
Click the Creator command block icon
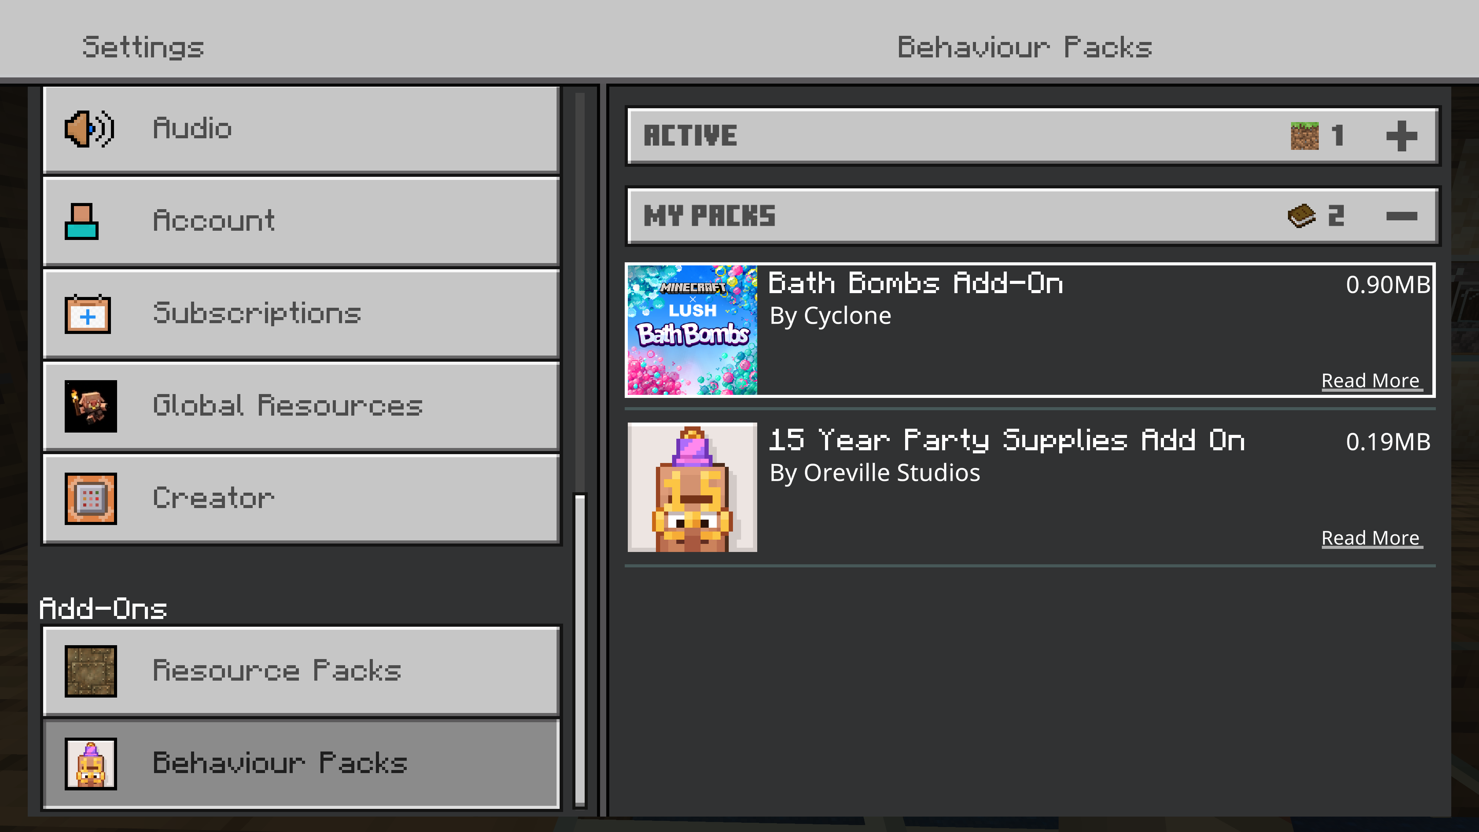click(91, 498)
